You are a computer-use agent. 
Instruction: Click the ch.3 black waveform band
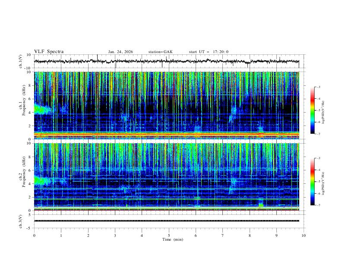point(167,221)
